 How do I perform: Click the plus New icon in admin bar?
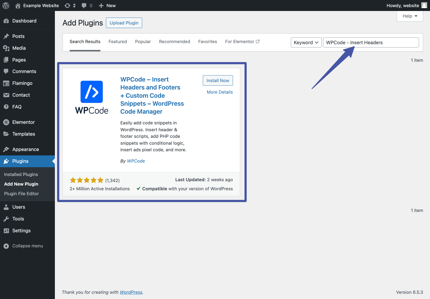(x=101, y=5)
